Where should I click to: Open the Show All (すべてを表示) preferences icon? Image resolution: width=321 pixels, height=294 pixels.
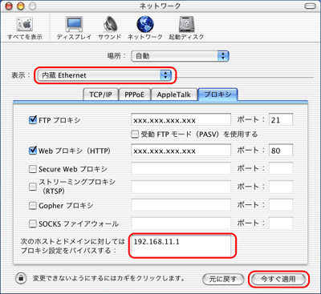coord(25,28)
